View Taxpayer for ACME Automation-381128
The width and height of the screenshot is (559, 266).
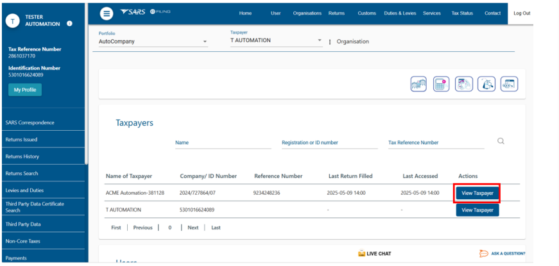[477, 193]
